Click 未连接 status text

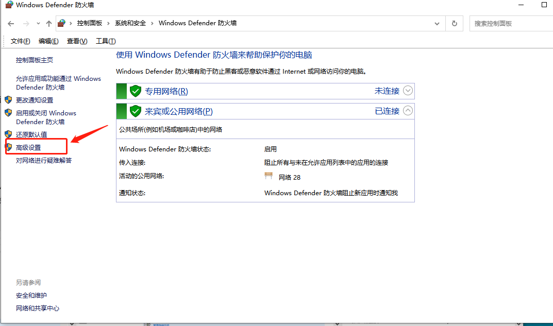click(x=387, y=91)
